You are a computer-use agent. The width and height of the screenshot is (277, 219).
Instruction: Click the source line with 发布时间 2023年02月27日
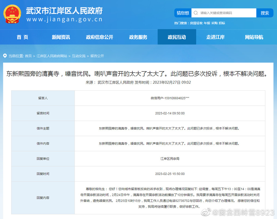coord(138,82)
